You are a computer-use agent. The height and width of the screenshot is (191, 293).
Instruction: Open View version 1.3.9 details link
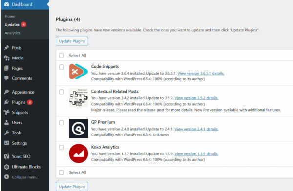click(x=196, y=154)
